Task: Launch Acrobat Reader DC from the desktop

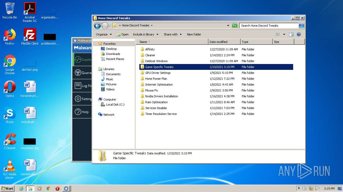Action: [30, 12]
